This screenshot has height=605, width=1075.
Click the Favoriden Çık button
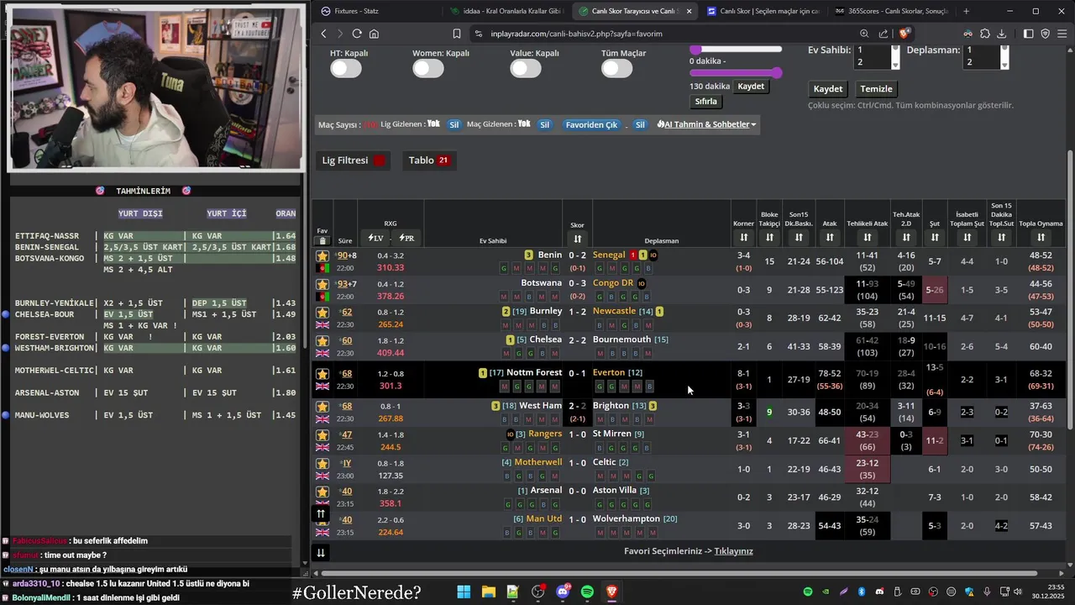591,124
